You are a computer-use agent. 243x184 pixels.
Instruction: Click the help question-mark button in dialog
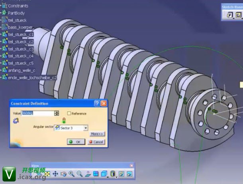pyautogui.click(x=97, y=103)
